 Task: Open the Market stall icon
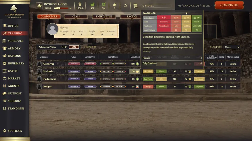tap(4, 78)
